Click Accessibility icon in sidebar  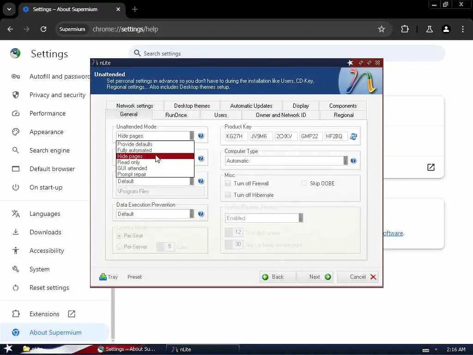16,251
